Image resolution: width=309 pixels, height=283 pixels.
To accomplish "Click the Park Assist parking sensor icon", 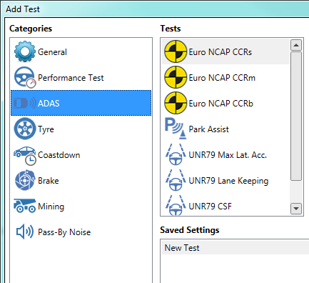I will coord(176,129).
